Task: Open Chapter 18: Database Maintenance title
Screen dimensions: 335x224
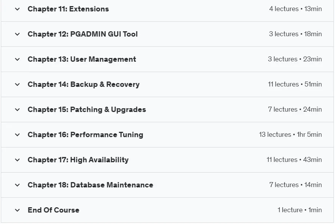Action: pos(90,185)
